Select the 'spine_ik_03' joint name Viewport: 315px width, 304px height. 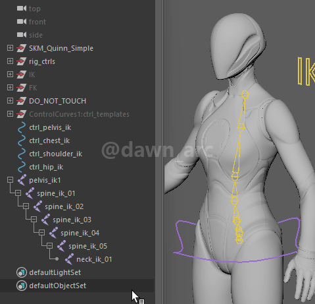tap(72, 220)
